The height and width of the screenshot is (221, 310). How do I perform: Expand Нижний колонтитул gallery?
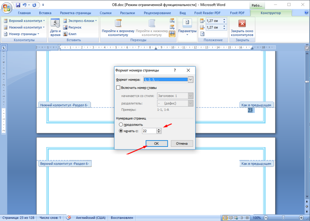pos(24,27)
